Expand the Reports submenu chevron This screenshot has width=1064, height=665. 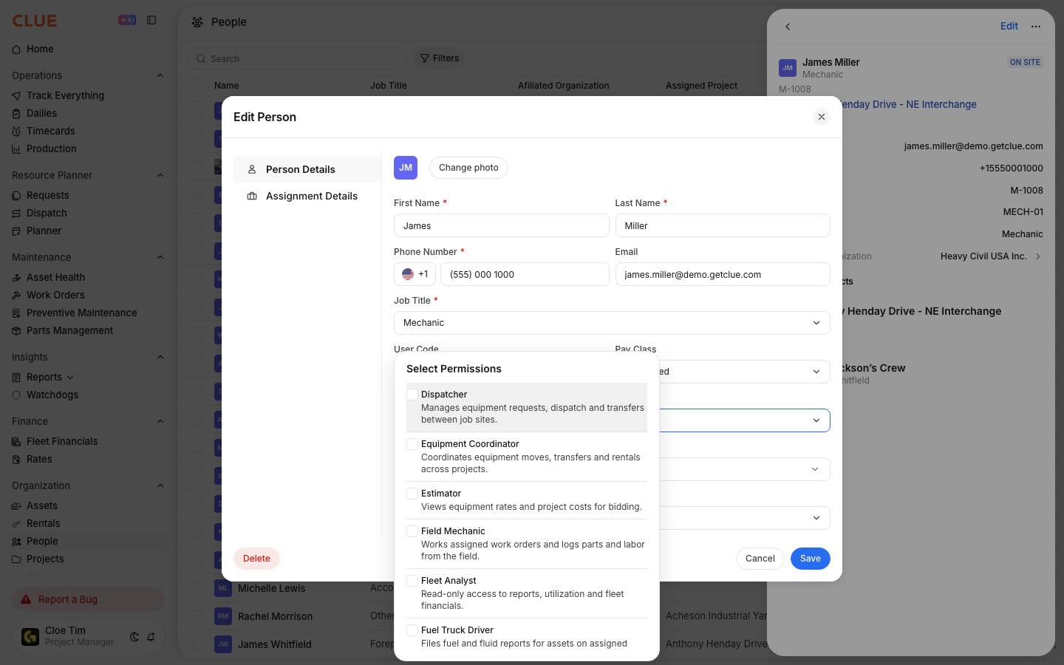[x=70, y=378]
